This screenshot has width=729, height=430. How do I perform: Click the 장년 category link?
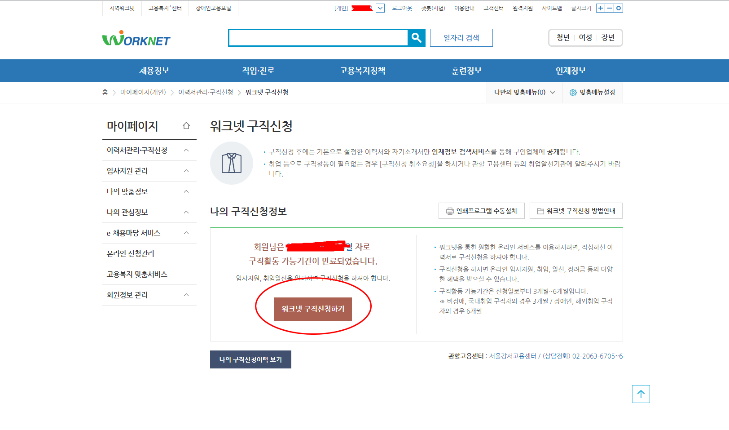pos(608,38)
